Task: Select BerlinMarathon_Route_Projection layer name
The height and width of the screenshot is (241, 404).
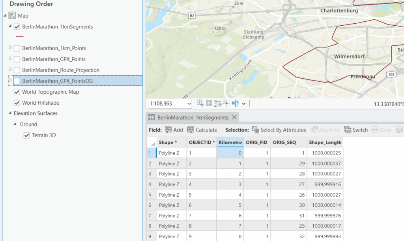Action: (x=61, y=70)
